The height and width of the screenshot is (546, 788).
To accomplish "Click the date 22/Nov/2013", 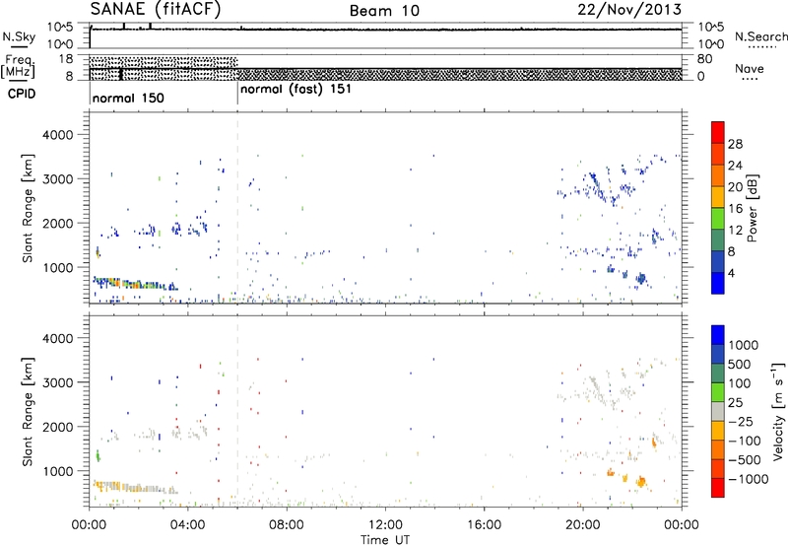I will tap(629, 9).
